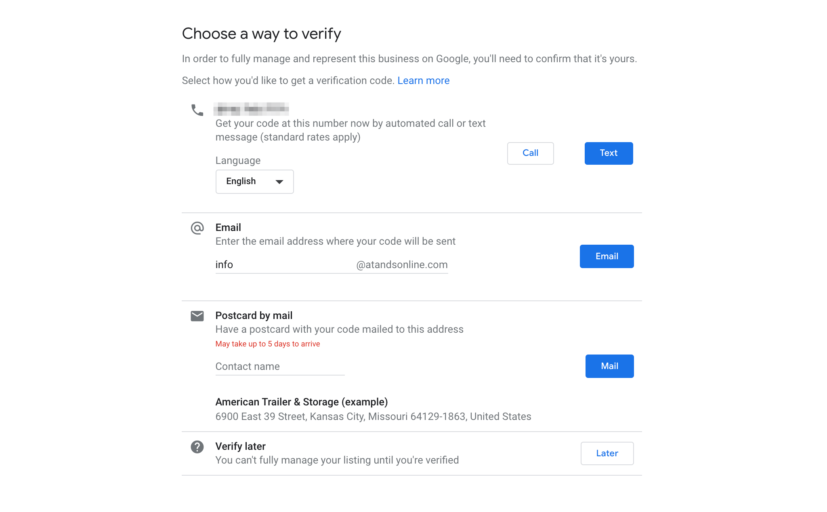
Task: Click the blue Email button
Action: [607, 256]
